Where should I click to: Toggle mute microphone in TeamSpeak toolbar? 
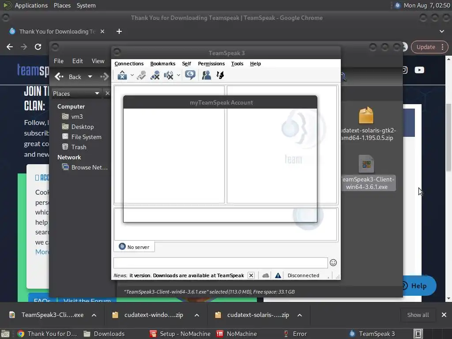coord(155,75)
